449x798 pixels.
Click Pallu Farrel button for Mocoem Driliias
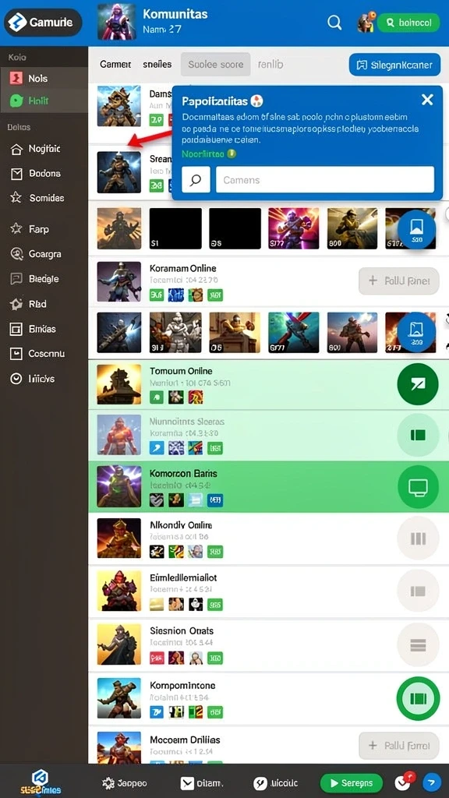tap(398, 746)
